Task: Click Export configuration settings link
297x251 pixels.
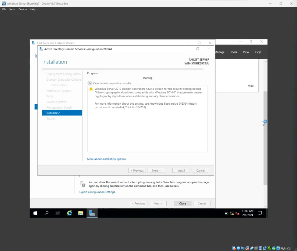Action: coord(97,192)
